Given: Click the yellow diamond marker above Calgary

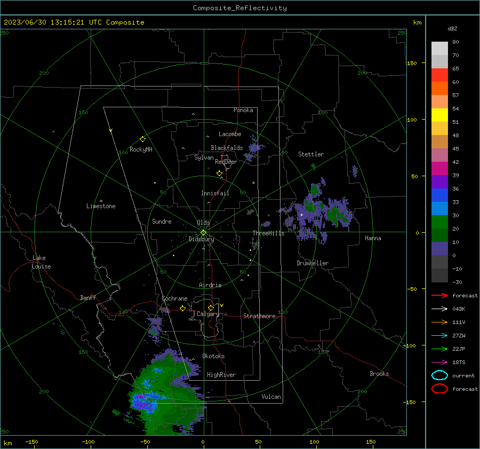Looking at the screenshot, I should pos(211,308).
